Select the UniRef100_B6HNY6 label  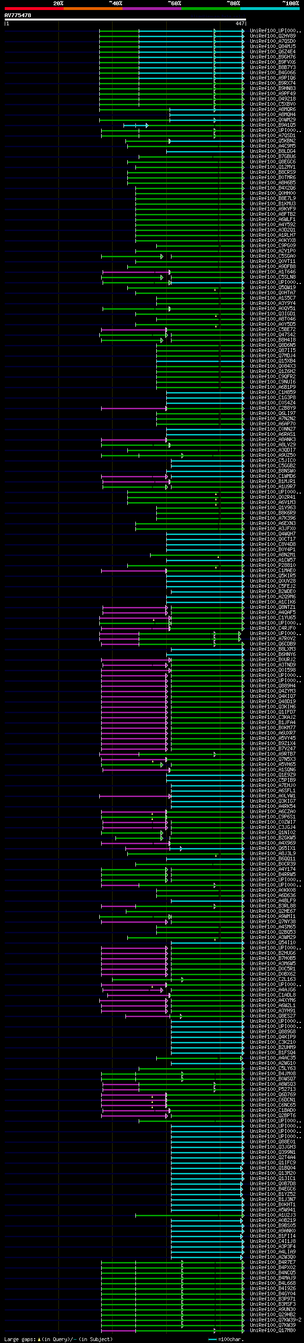273,654
